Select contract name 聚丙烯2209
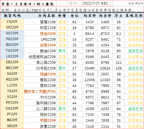 [46, 103]
